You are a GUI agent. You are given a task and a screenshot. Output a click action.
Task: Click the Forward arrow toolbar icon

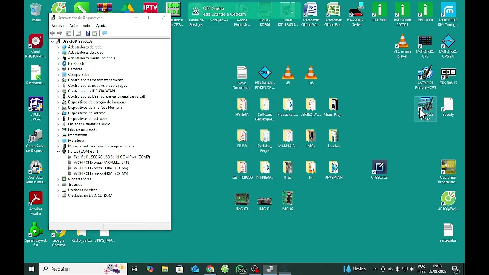(x=60, y=33)
